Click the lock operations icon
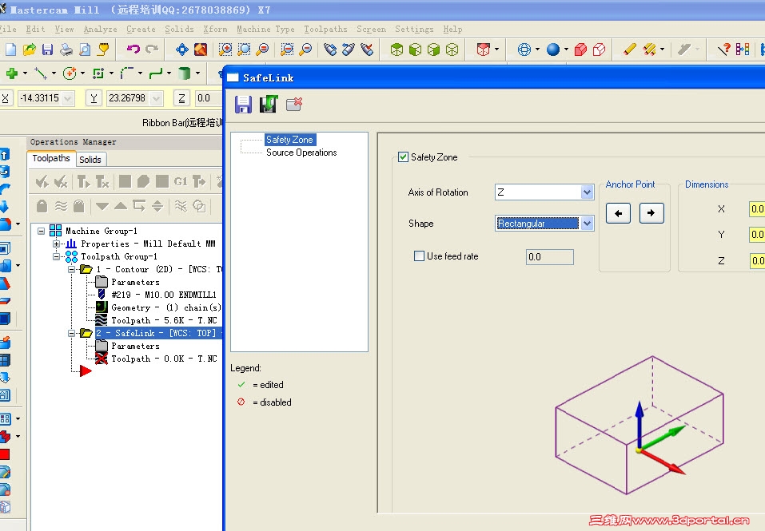This screenshot has height=531, width=765. pos(42,206)
